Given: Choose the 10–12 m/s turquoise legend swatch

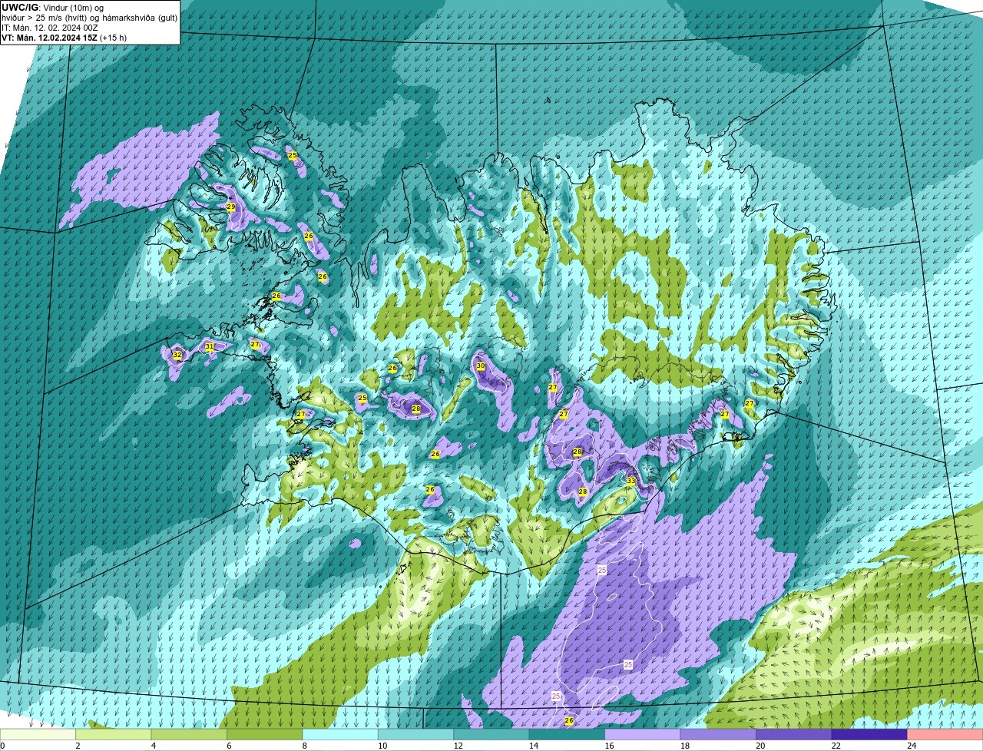Looking at the screenshot, I should [x=416, y=735].
